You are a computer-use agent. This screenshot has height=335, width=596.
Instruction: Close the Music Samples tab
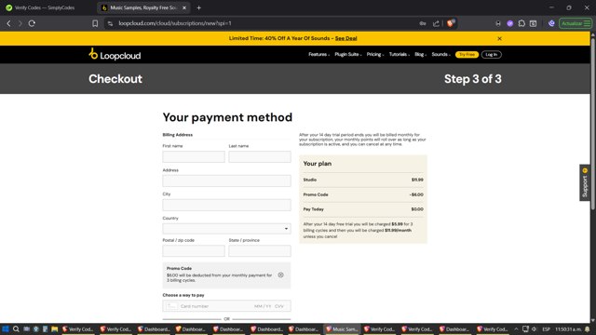tap(184, 7)
